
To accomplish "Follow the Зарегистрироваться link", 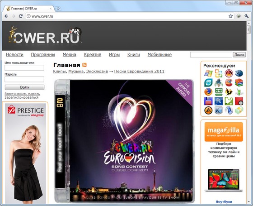I will coord(22,97).
